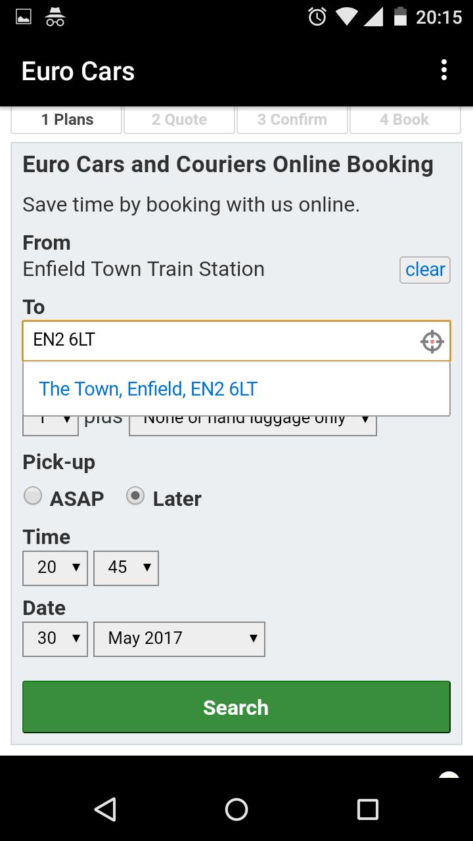The image size is (473, 841).
Task: Click the green Search button
Action: (236, 707)
